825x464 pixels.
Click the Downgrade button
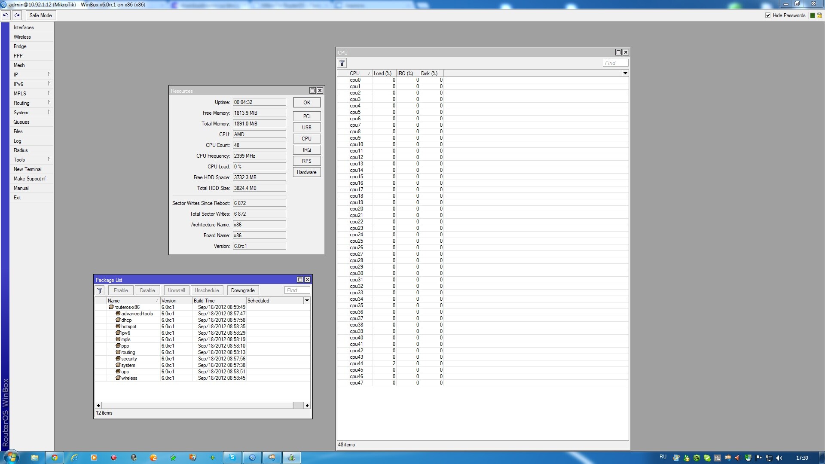click(243, 290)
